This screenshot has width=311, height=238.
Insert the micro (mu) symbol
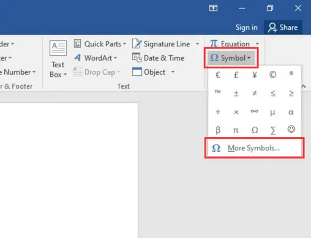click(273, 112)
